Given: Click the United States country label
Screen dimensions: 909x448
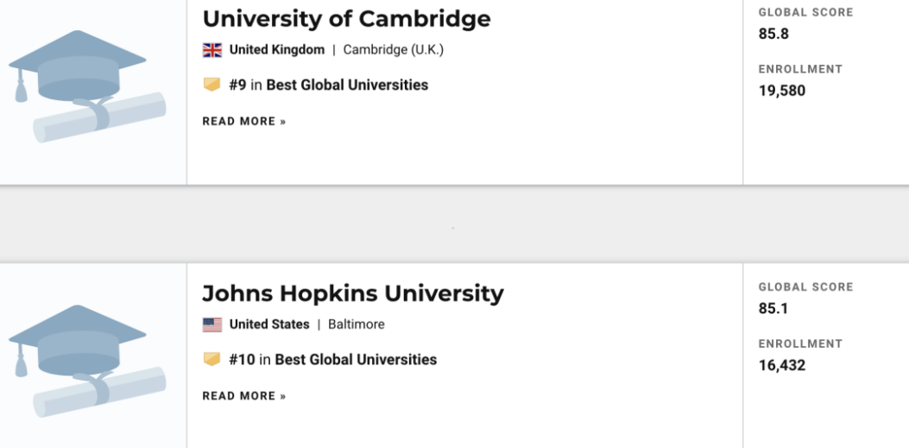Looking at the screenshot, I should pos(269,325).
